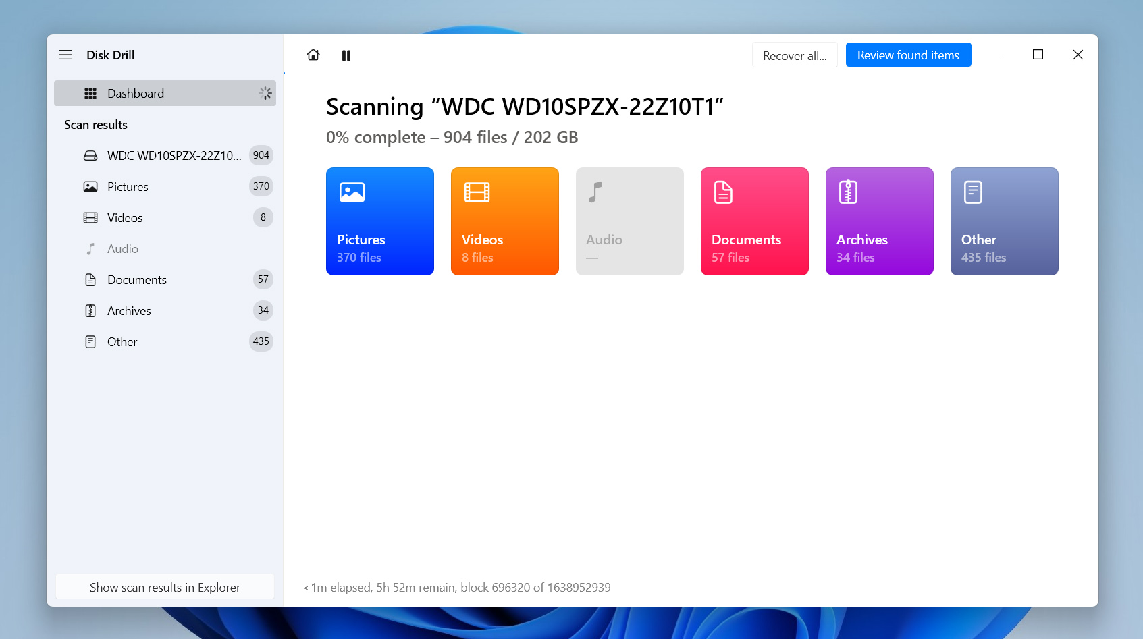1143x639 pixels.
Task: Click the 8 Videos count badge
Action: (x=263, y=217)
